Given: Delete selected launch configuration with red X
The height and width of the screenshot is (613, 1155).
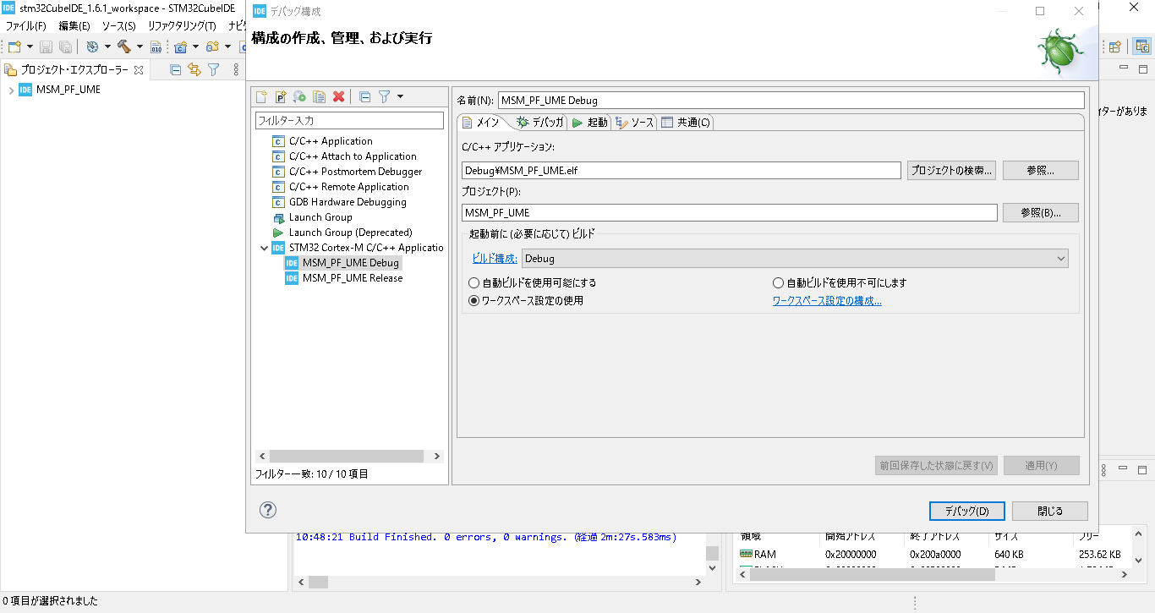Looking at the screenshot, I should point(338,97).
